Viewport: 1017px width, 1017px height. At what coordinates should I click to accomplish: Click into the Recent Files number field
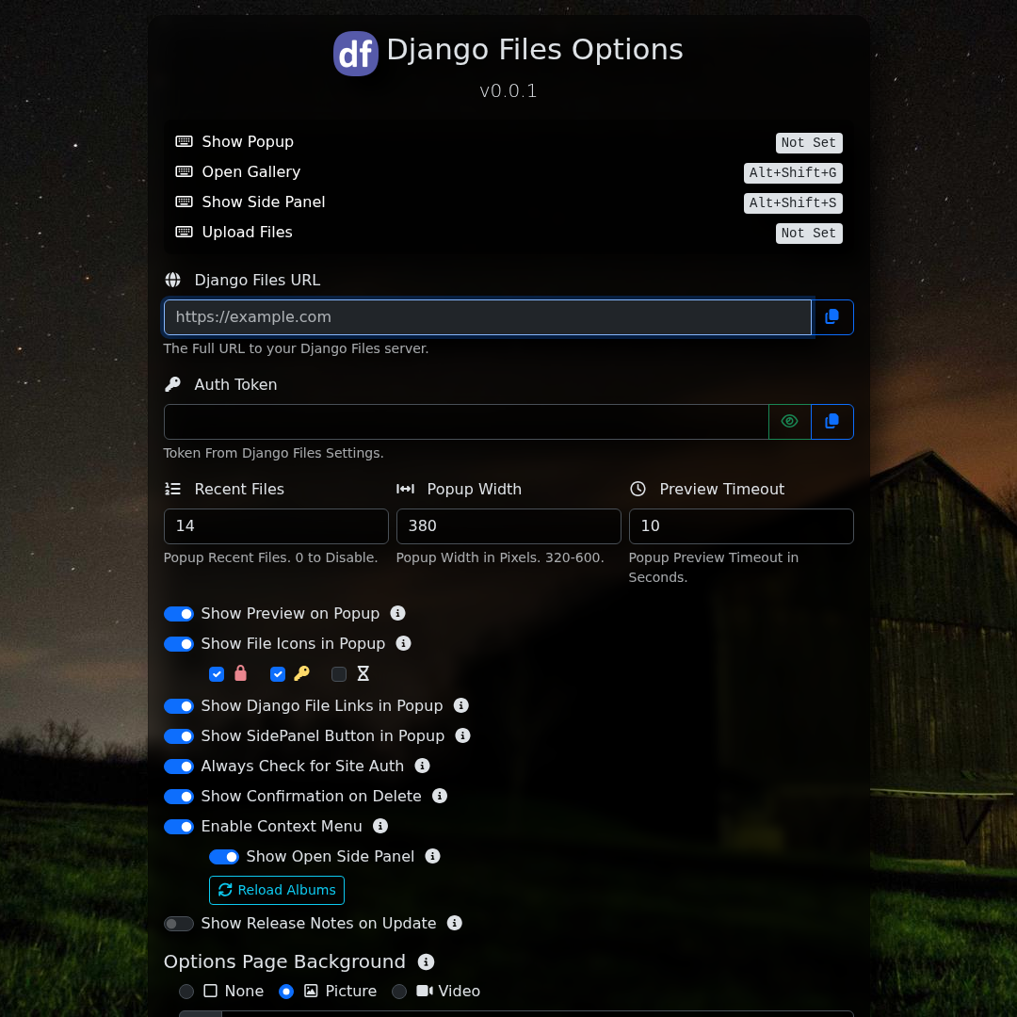tap(276, 526)
